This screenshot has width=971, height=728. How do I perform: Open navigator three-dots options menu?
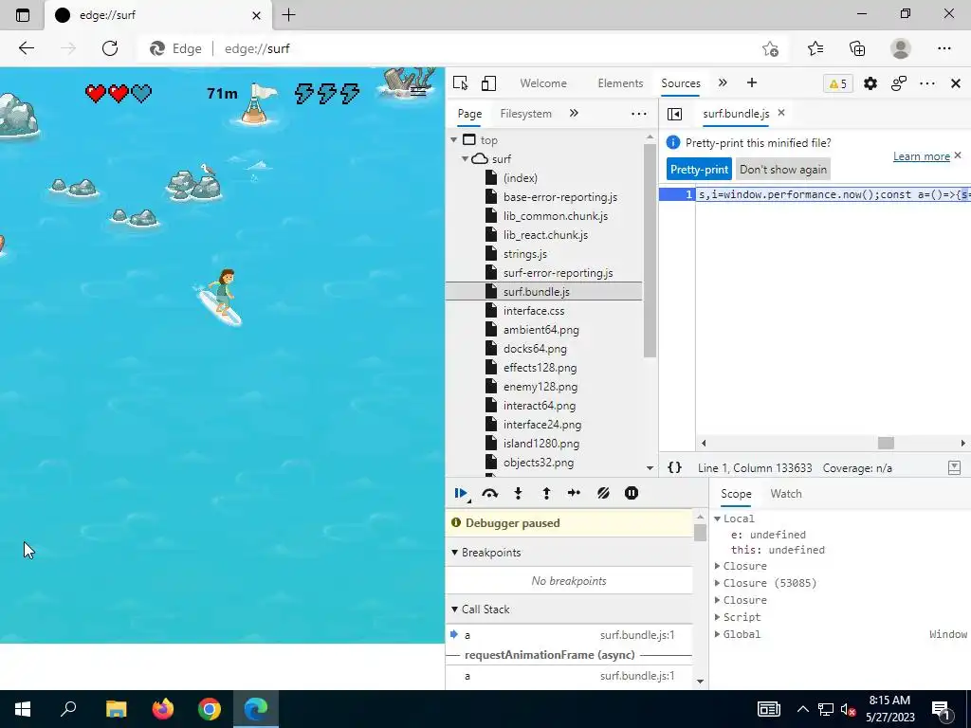tap(638, 114)
